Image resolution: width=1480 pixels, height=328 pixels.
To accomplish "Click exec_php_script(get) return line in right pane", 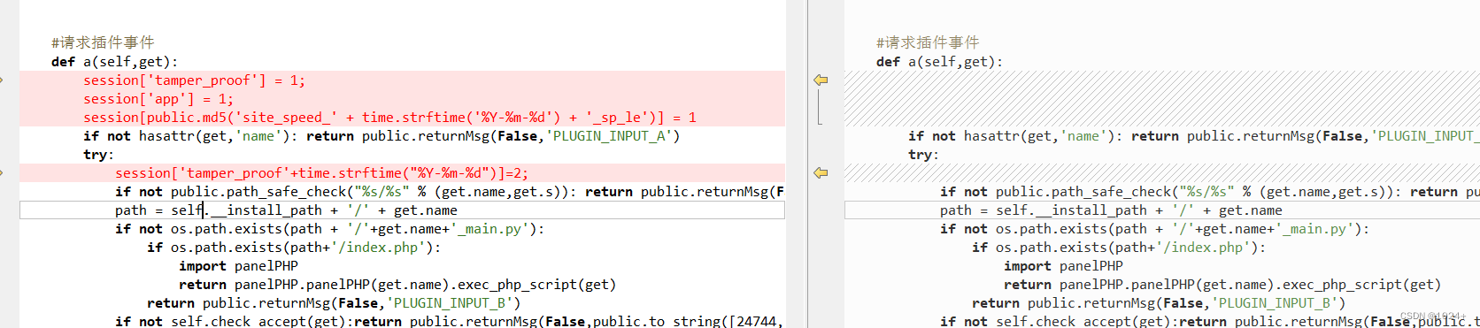I will click(1222, 285).
